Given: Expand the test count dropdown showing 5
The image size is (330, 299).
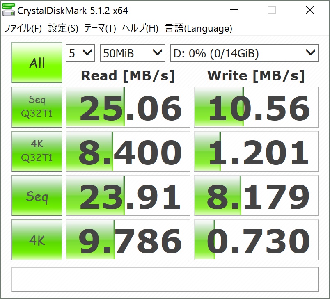Looking at the screenshot, I should [80, 53].
